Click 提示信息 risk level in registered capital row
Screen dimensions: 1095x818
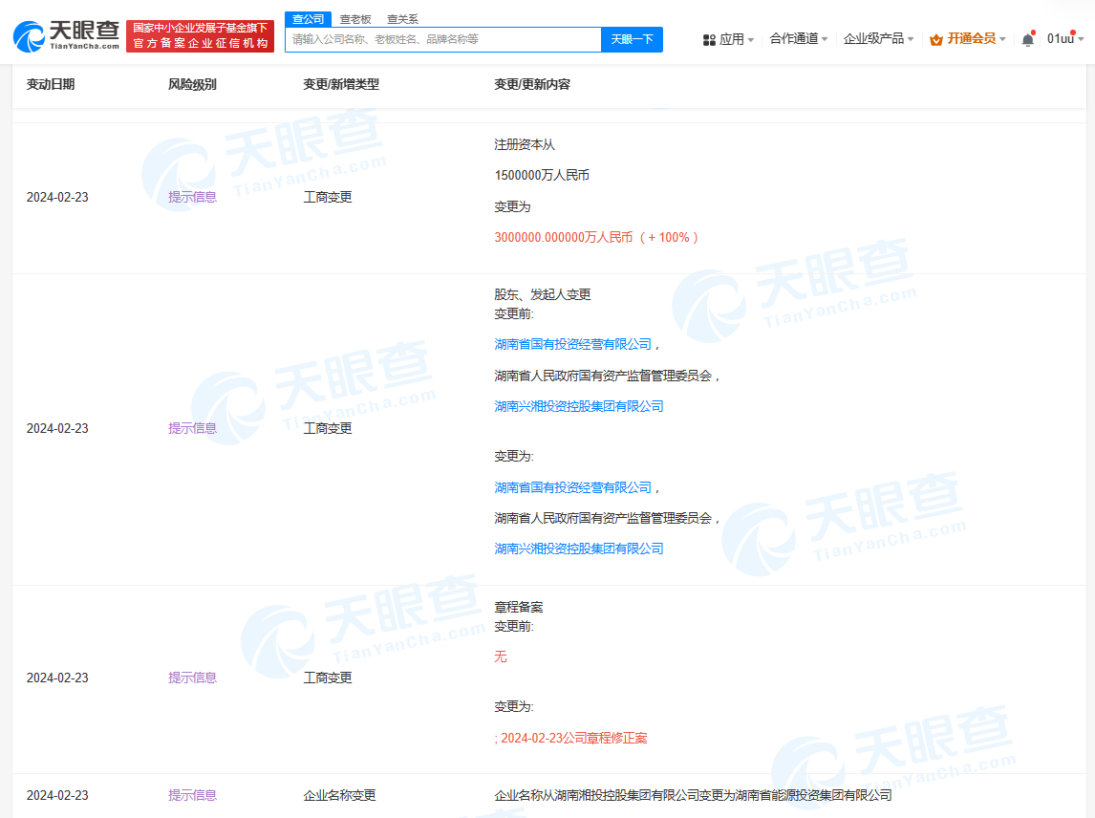pos(192,197)
